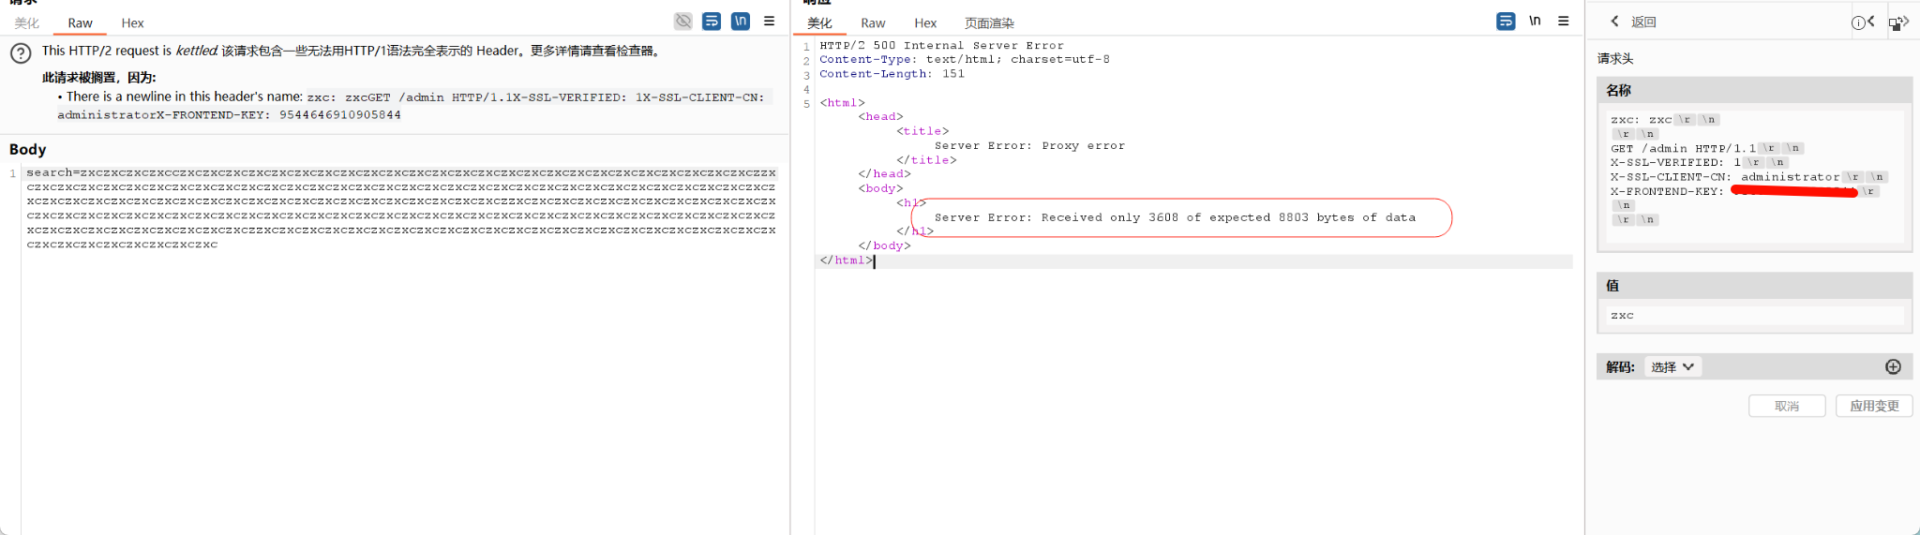This screenshot has width=1920, height=535.
Task: Click the 'Content-Type: text/html' response header
Action: point(964,59)
